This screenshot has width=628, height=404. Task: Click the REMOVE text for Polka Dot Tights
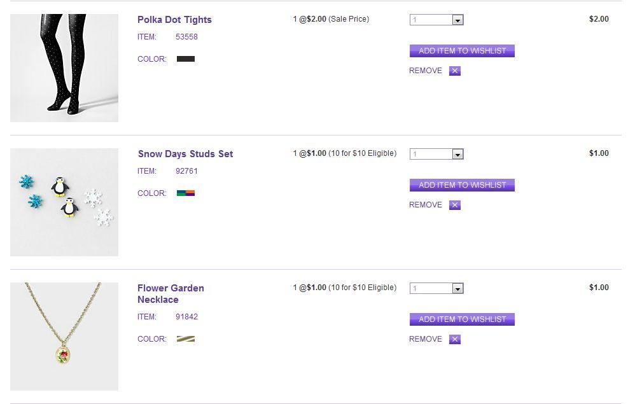(426, 71)
